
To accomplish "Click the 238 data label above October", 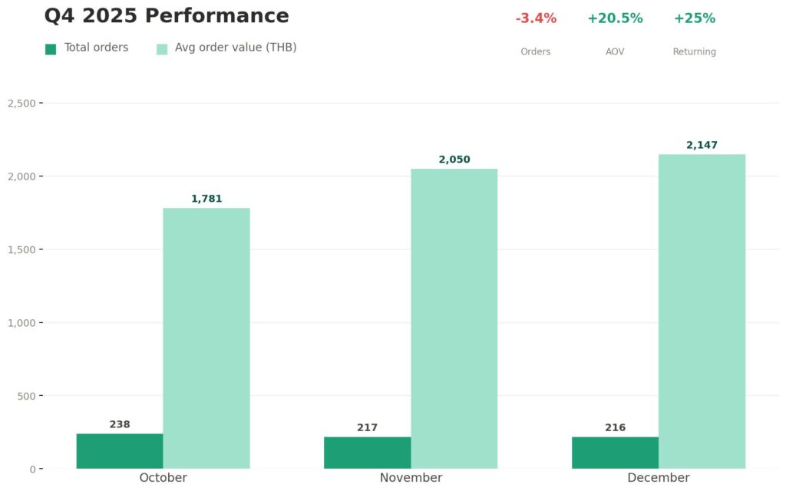I will [x=120, y=424].
